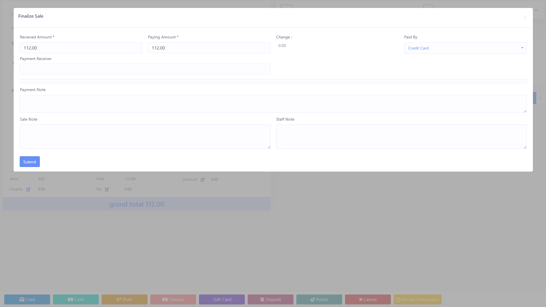
Task: Click the Paying Amount field
Action: [209, 48]
